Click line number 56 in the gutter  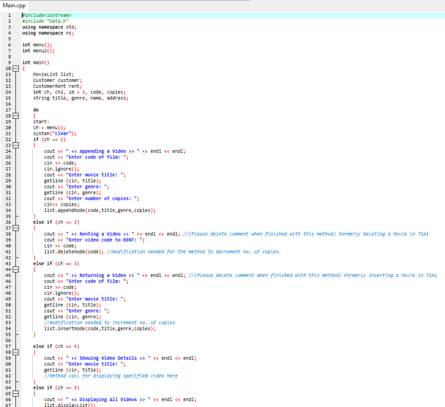[x=8, y=340]
